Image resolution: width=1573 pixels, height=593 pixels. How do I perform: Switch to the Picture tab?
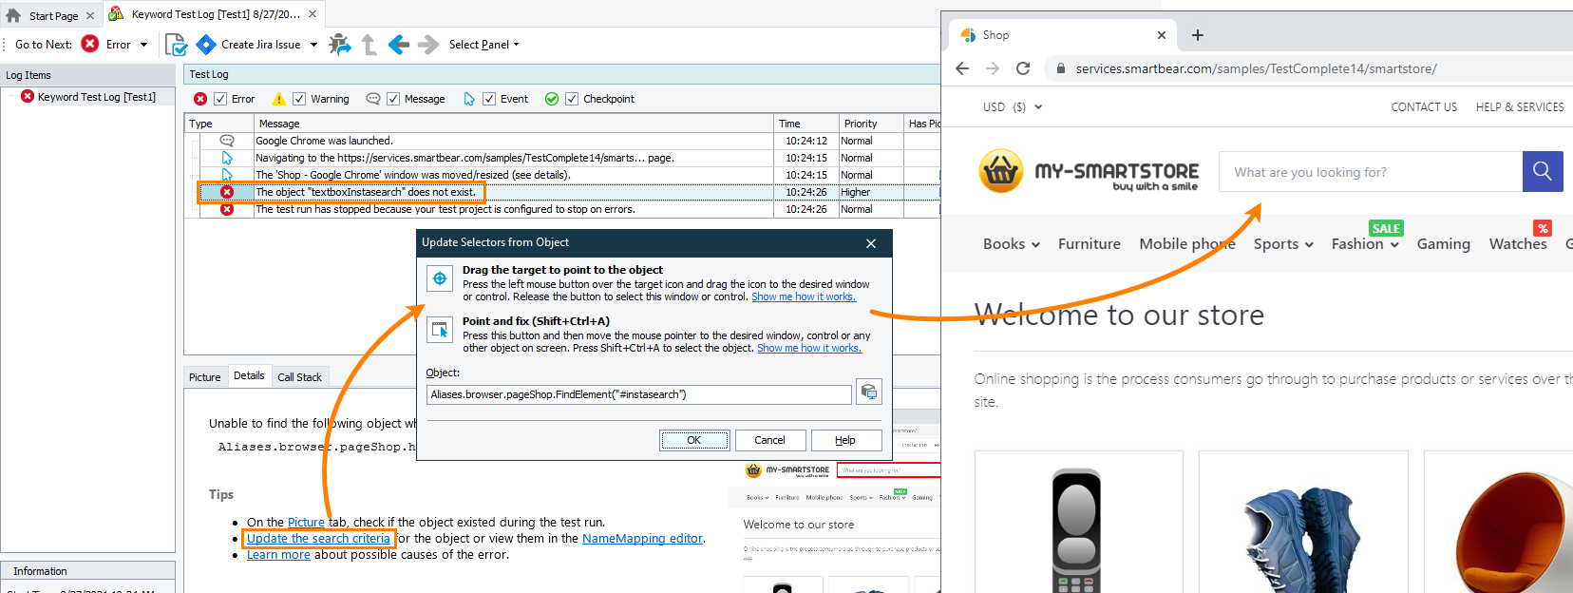(204, 377)
